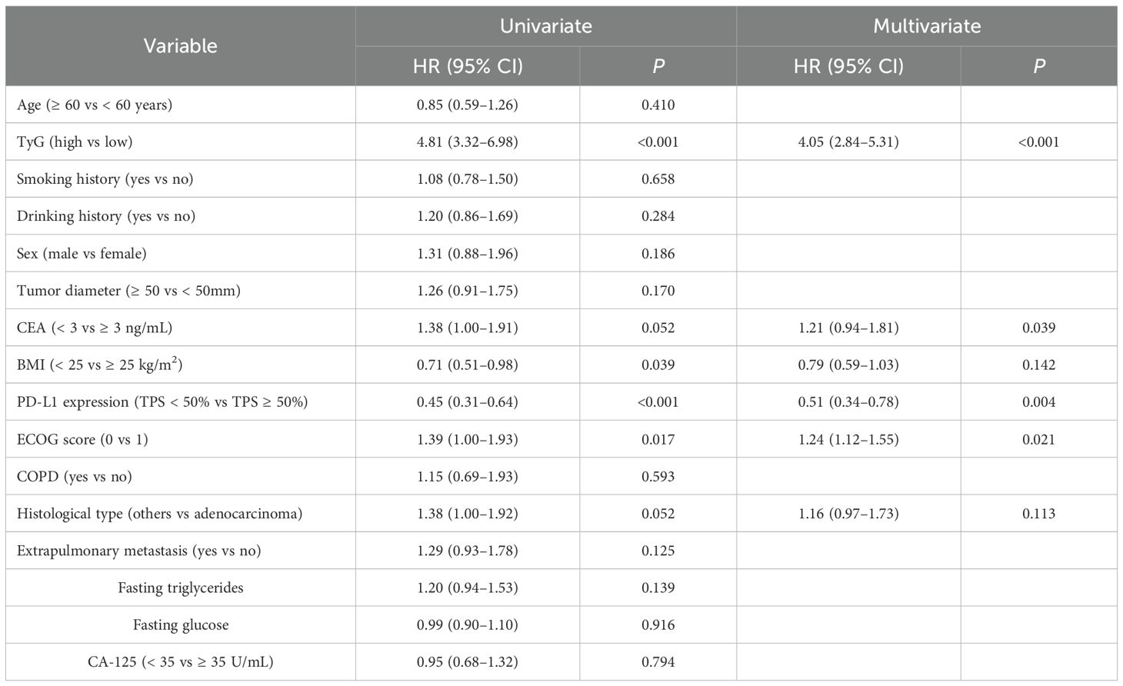
Task: Click ECOG score multivariate HR 1.24 (1.12–1.55)
Action: point(848,439)
